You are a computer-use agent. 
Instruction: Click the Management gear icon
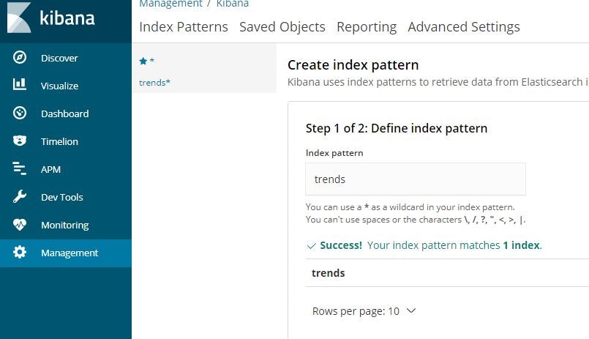[20, 252]
